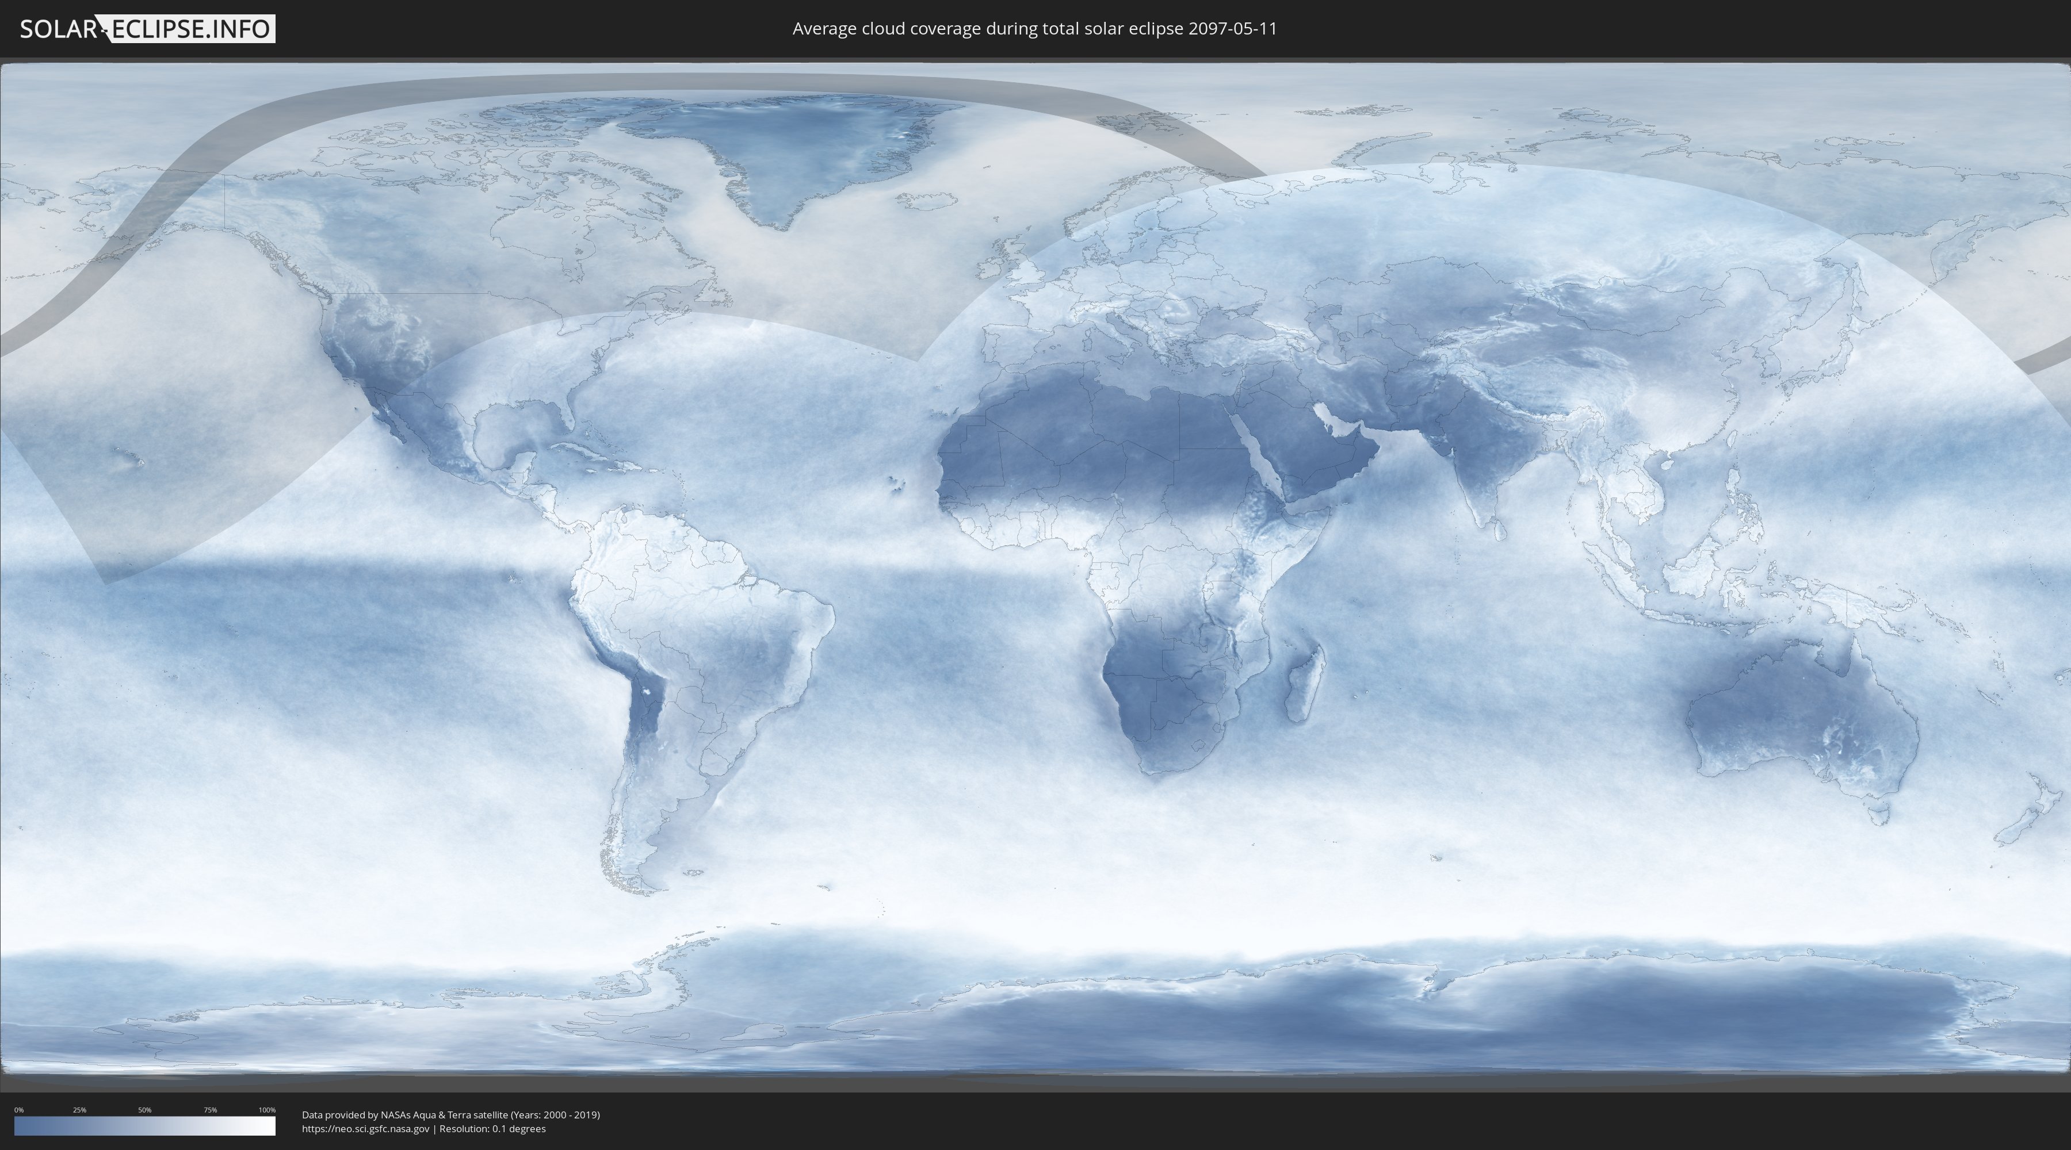Click the 100% label on the legend
This screenshot has width=2071, height=1150.
[267, 1110]
